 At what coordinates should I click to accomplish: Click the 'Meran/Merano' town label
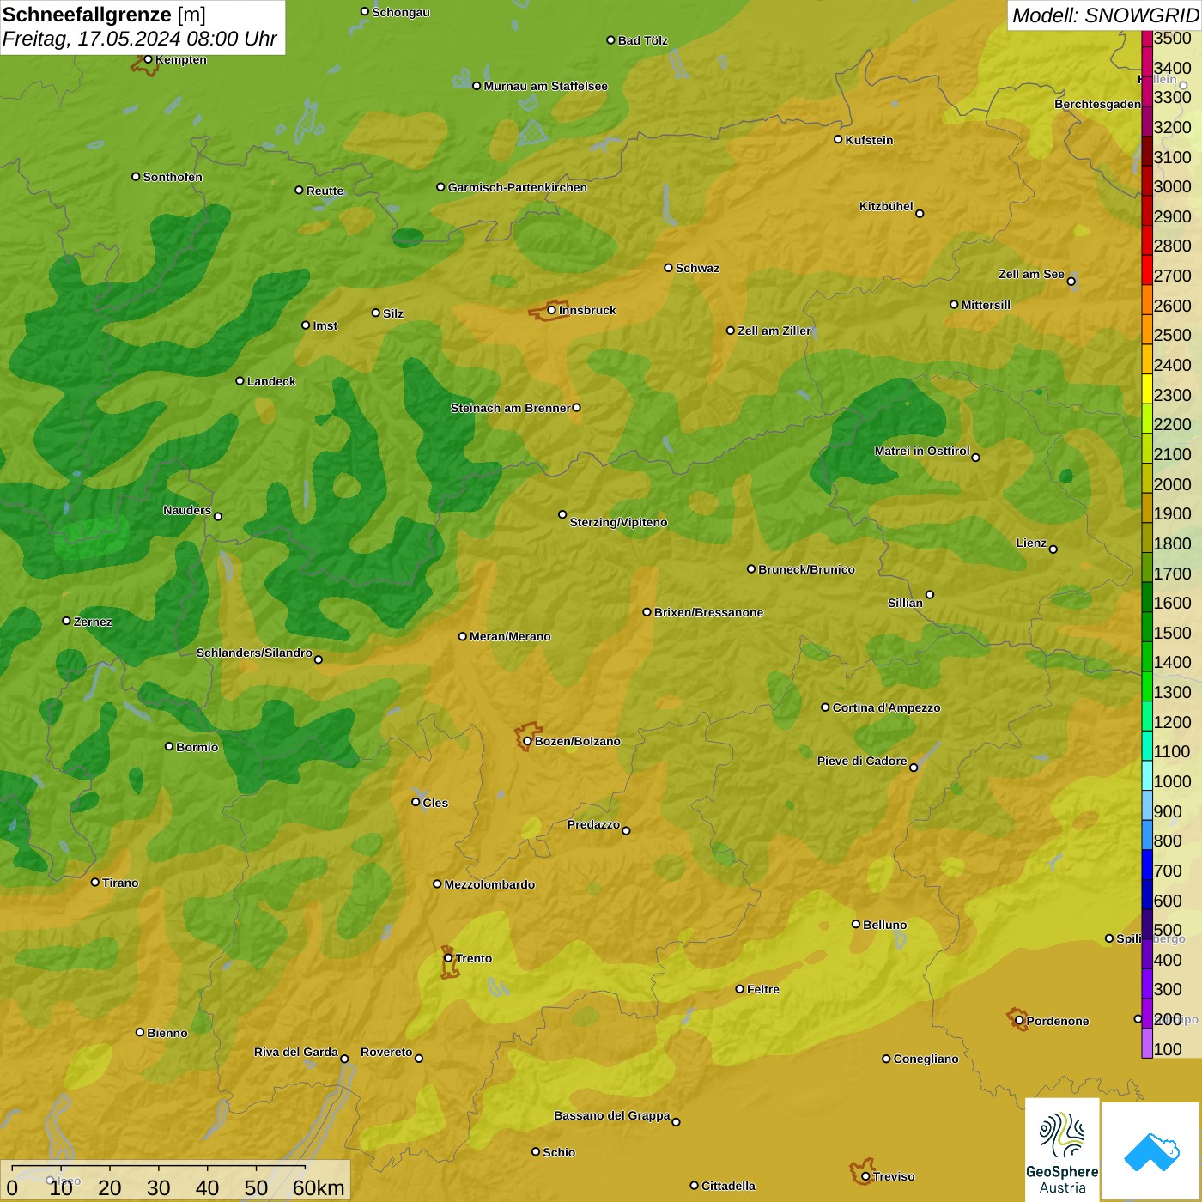tap(510, 636)
